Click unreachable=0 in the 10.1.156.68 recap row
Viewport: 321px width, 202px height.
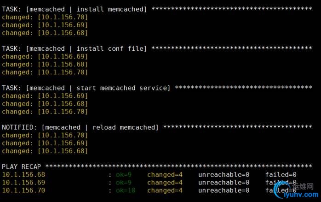(x=224, y=175)
